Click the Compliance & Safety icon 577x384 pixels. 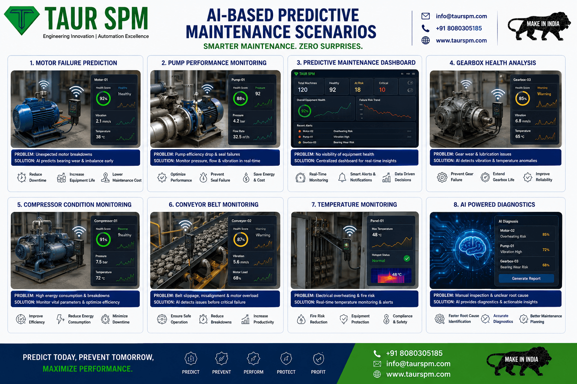click(386, 319)
